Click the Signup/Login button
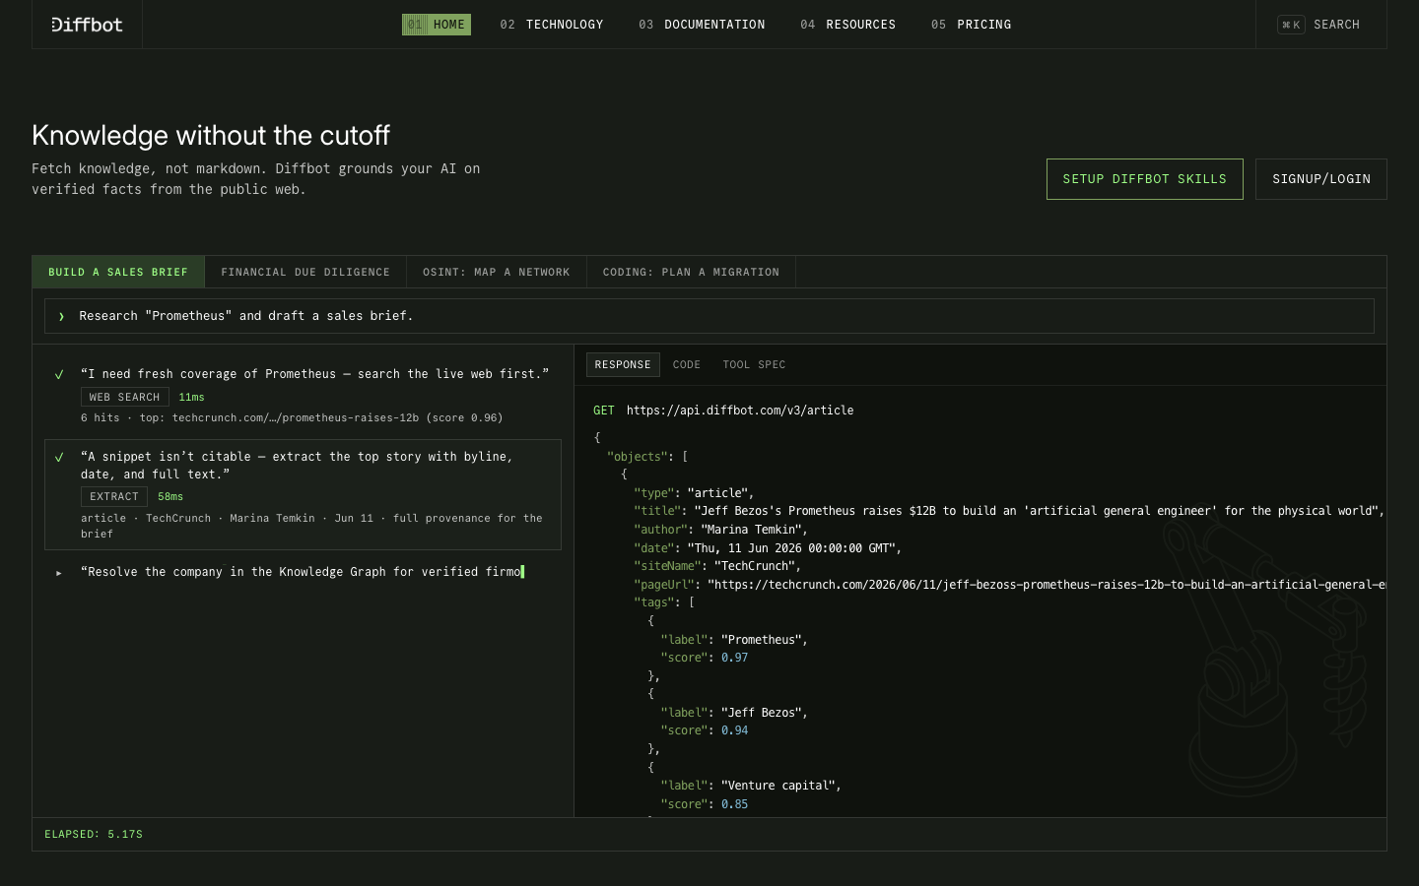The height and width of the screenshot is (886, 1419). [1320, 179]
